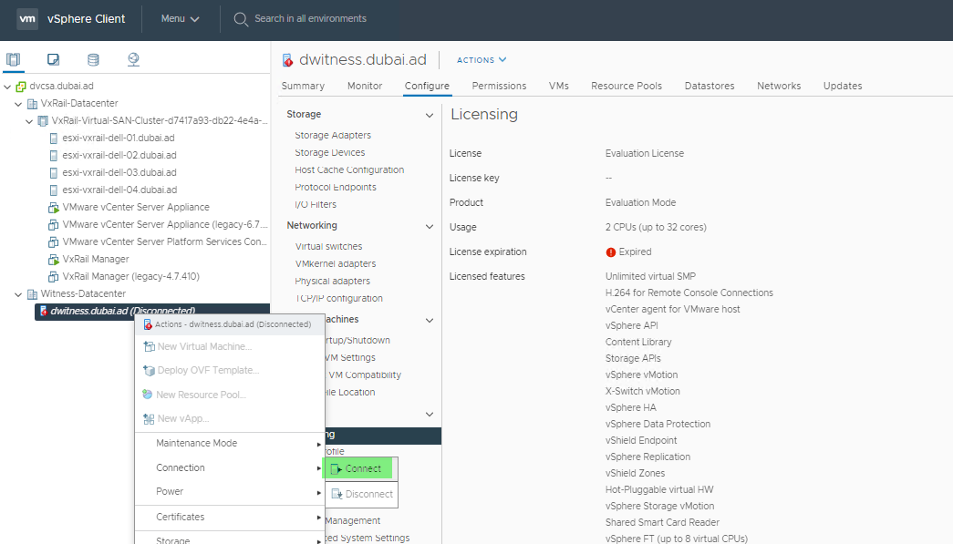Open the Connection submenu entry
Viewport: 953px width, 544px height.
tap(230, 467)
